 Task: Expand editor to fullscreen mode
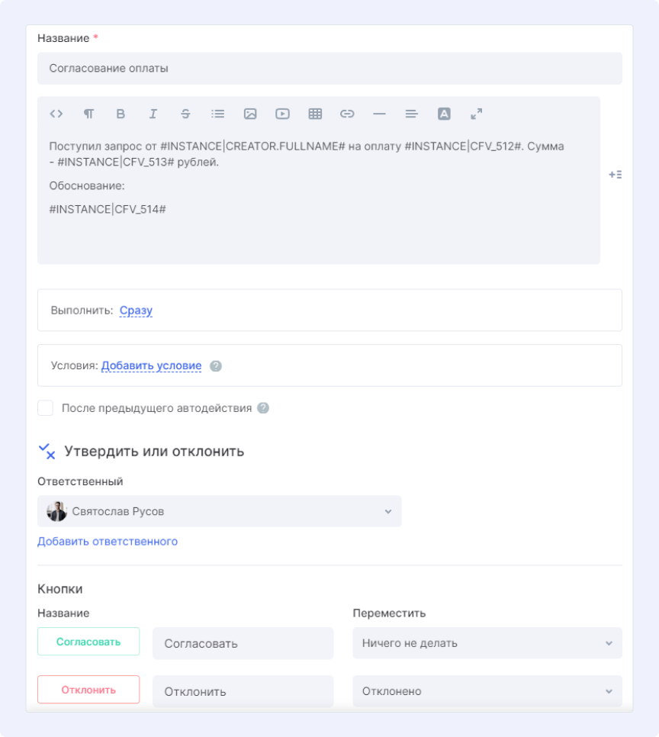coord(477,114)
